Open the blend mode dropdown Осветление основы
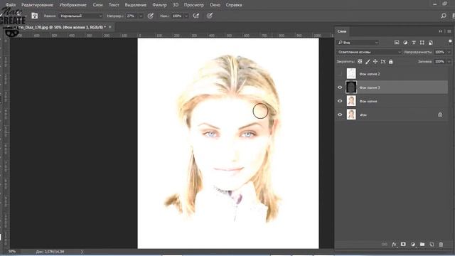Viewport: 455px width, 256px height. (369, 52)
